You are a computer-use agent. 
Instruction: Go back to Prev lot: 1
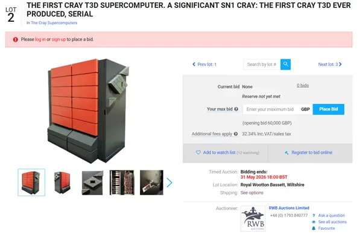click(x=205, y=64)
